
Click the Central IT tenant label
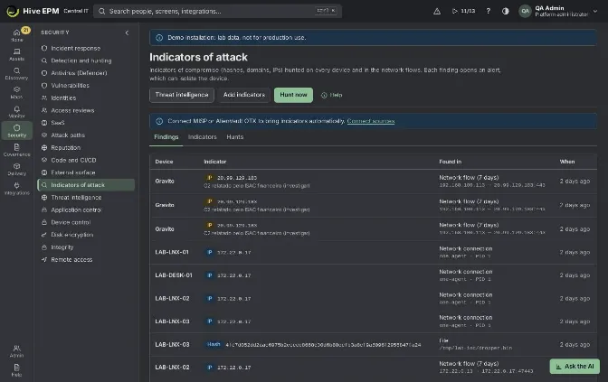76,11
